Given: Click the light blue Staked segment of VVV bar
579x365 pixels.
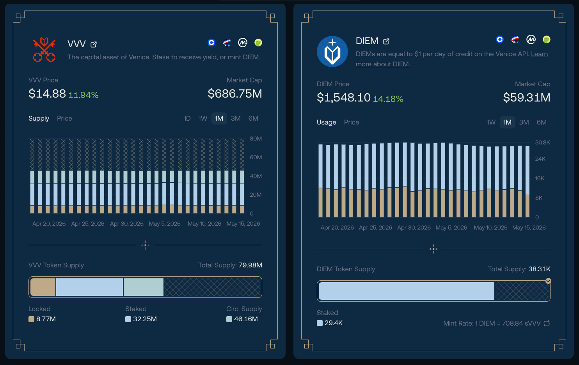Looking at the screenshot, I should (x=89, y=287).
